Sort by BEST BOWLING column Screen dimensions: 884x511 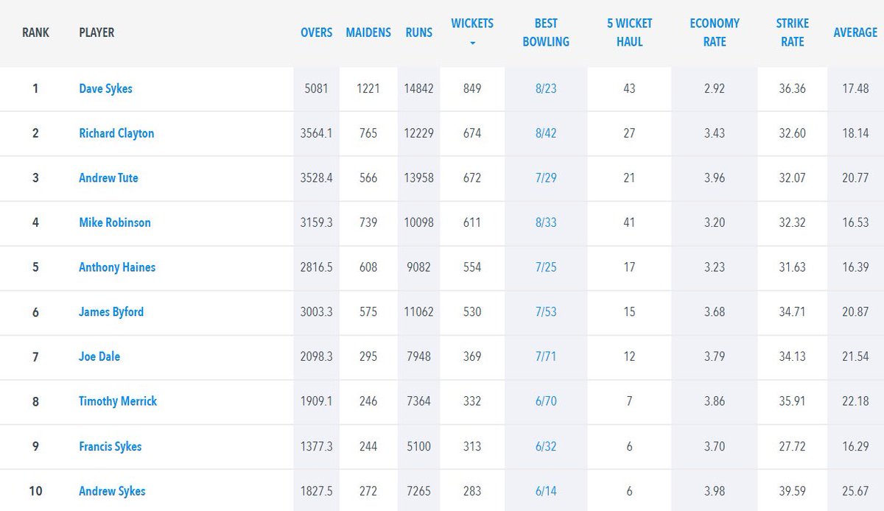[x=545, y=32]
